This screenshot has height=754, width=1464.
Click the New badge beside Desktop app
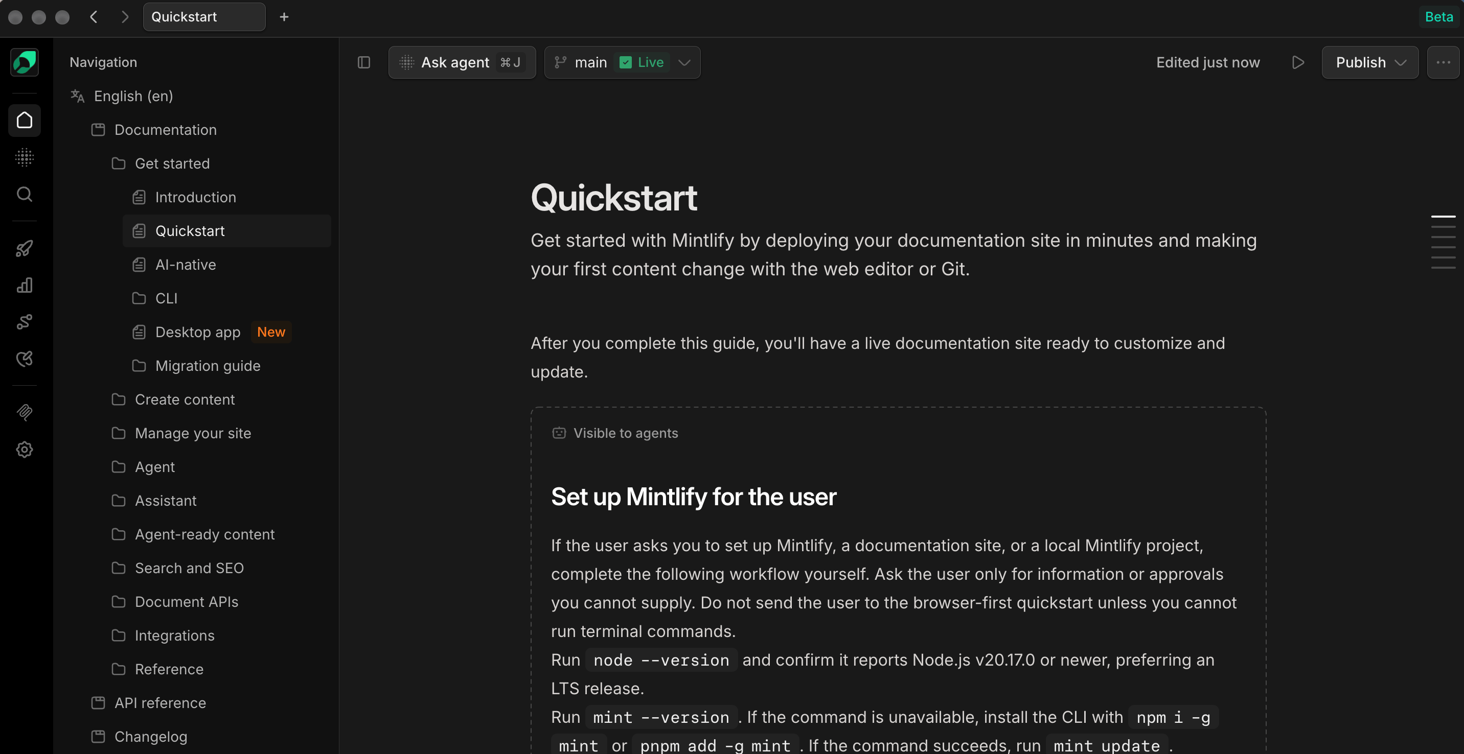click(271, 332)
